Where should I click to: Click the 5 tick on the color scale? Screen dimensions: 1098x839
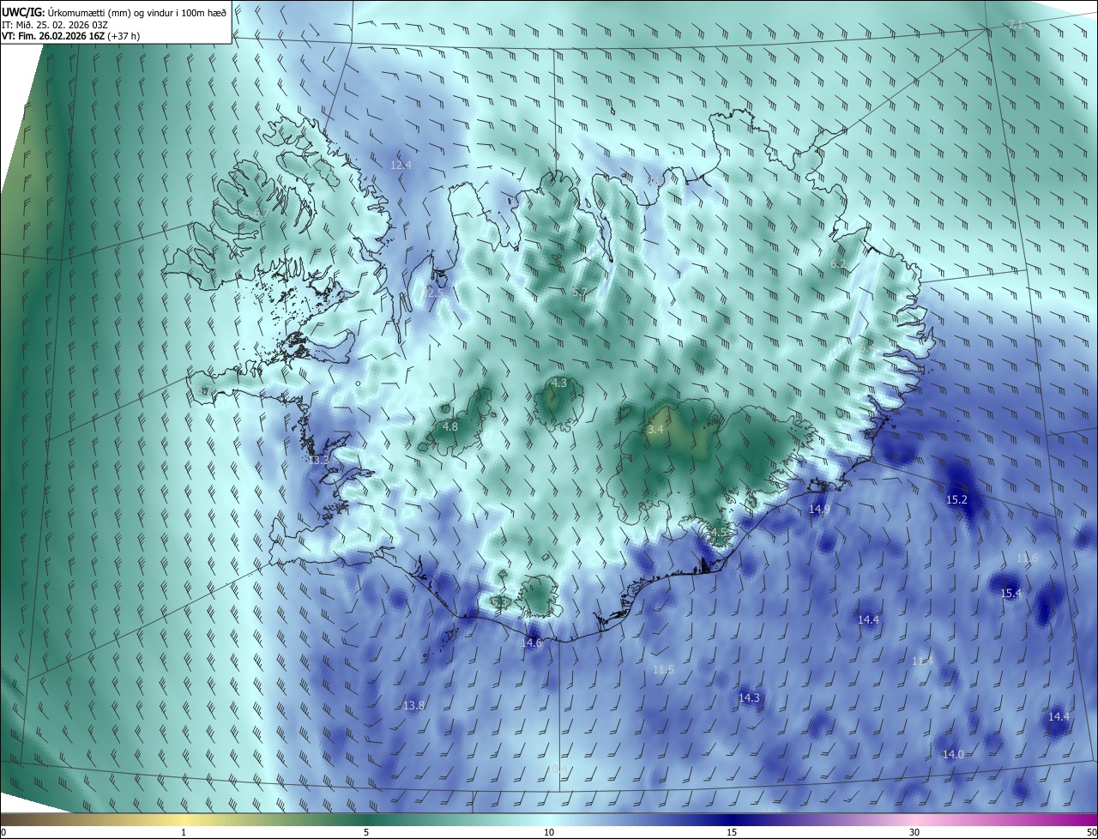click(366, 832)
